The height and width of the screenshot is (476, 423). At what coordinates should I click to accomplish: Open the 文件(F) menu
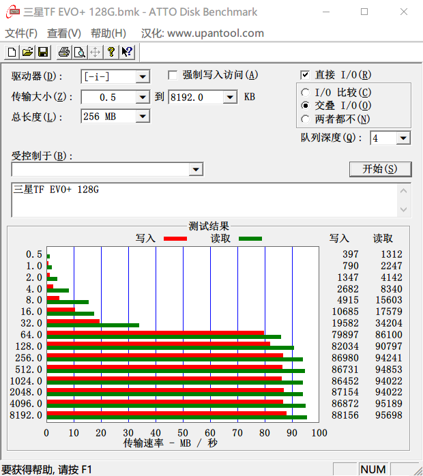[21, 33]
